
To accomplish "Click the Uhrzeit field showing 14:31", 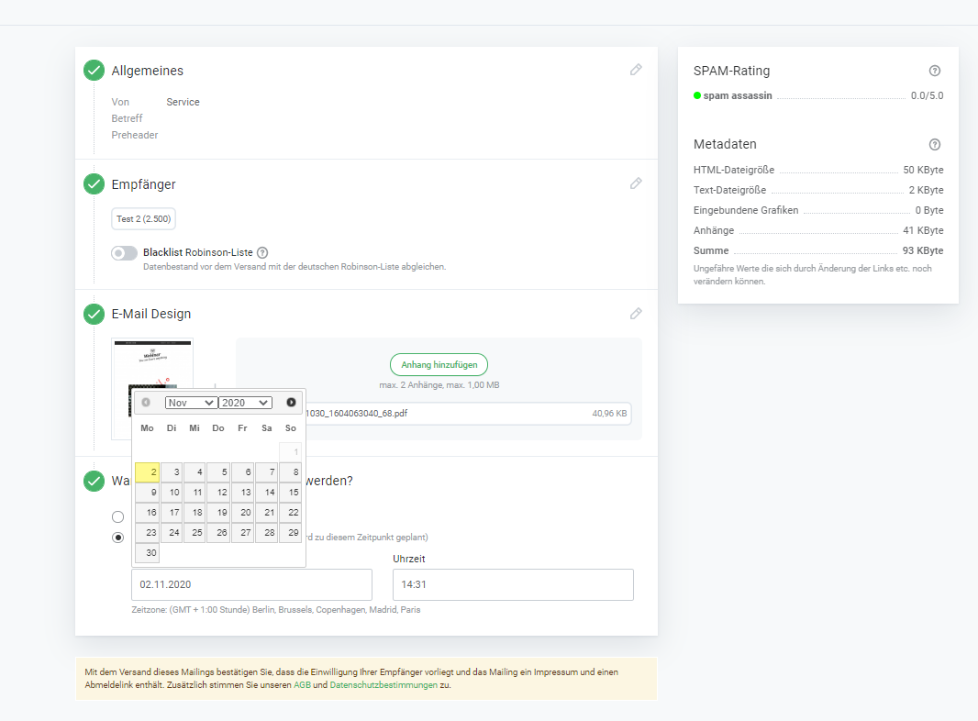I will click(x=513, y=584).
